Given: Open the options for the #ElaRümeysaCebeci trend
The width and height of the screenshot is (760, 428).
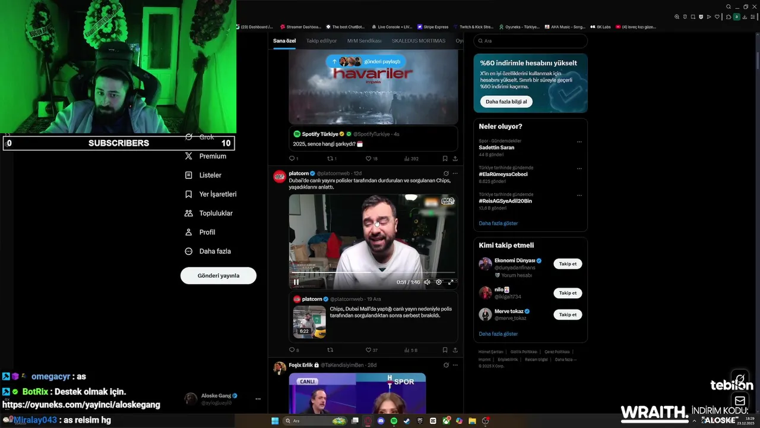Looking at the screenshot, I should [579, 169].
